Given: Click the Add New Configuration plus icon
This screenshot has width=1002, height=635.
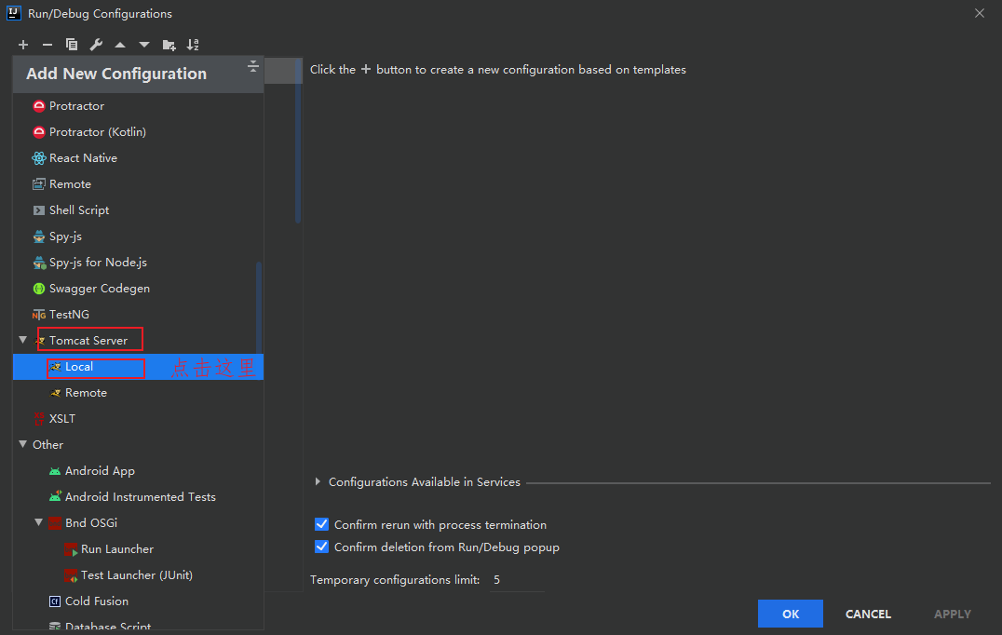Looking at the screenshot, I should pyautogui.click(x=23, y=45).
